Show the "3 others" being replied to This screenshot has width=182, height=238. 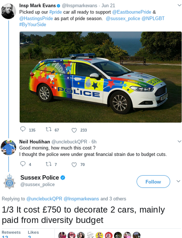pos(117,199)
